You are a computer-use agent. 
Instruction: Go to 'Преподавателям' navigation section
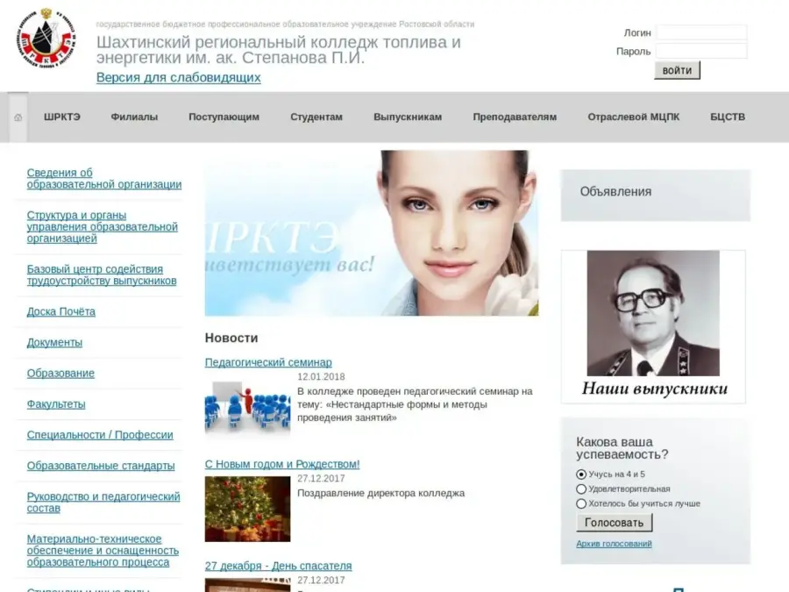515,118
